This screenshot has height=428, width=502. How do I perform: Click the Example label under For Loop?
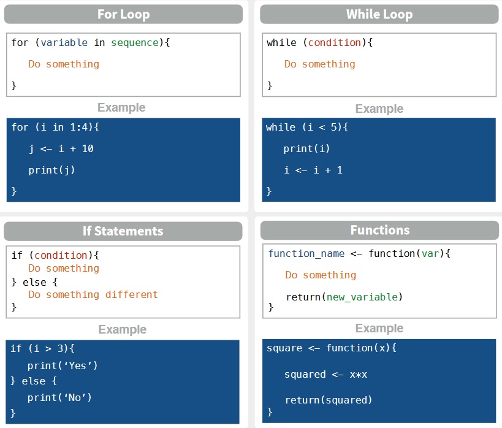(121, 108)
